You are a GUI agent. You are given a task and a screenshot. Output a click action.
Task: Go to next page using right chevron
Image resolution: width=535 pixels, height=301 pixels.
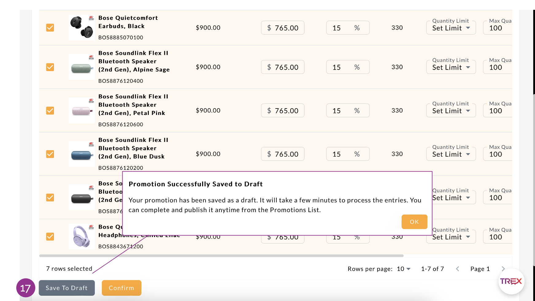(x=503, y=269)
